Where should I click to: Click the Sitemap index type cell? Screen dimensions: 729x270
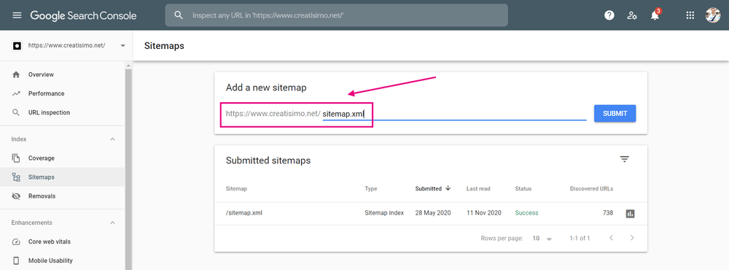[x=384, y=213]
